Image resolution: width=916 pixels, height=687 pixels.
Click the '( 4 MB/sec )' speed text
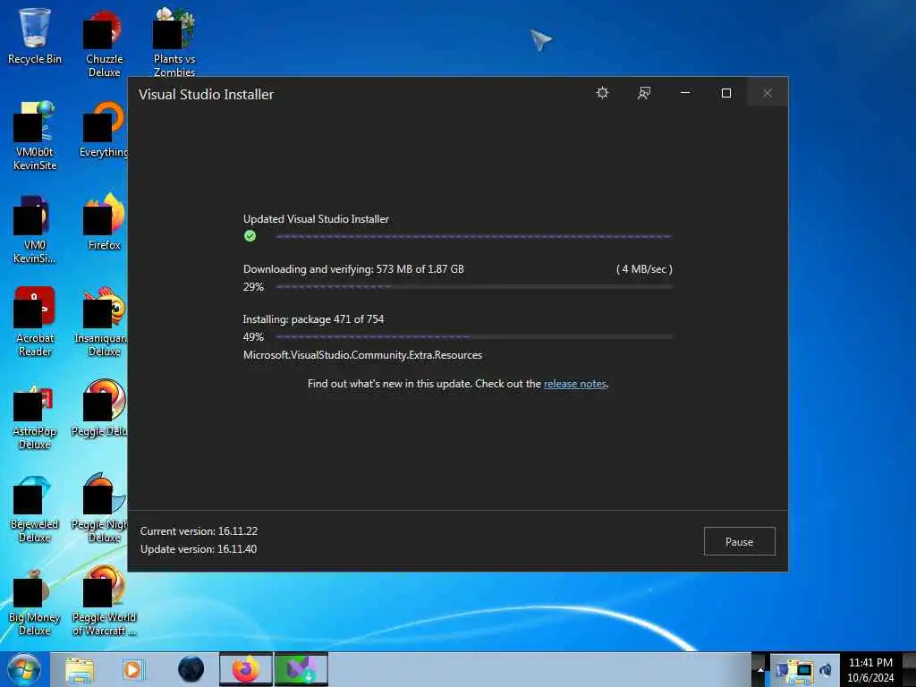click(644, 269)
